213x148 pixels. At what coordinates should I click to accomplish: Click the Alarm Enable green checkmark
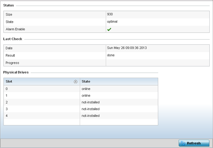109,29
